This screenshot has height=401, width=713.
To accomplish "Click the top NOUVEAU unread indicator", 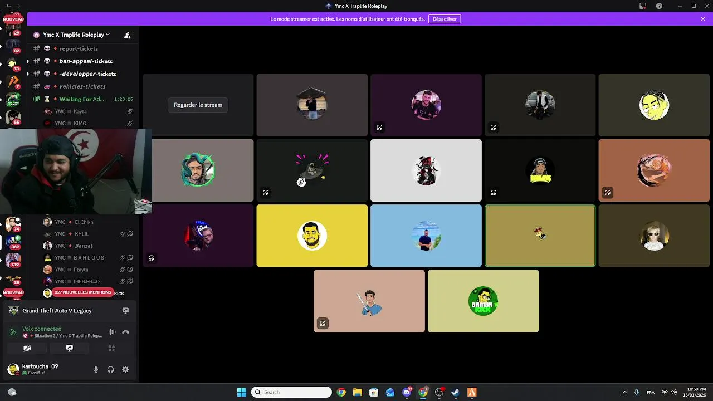I will 13,19.
